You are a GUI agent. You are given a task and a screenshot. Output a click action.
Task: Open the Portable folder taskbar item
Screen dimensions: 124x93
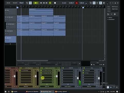coord(15,92)
